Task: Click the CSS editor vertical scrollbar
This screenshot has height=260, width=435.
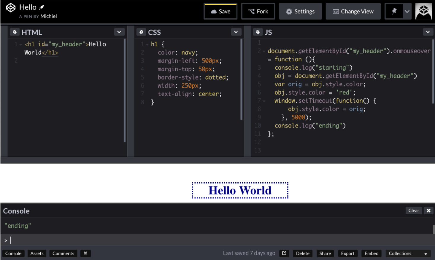Action: [x=242, y=79]
